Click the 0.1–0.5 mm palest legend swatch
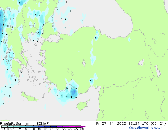The width and height of the screenshot is (168, 130). (5, 127)
